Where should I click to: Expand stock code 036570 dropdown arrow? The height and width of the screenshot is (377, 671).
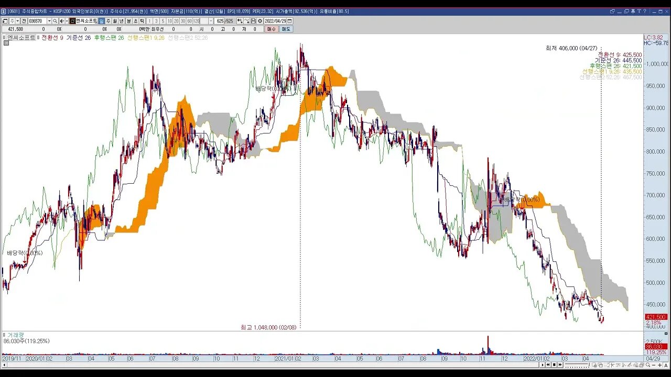[x=49, y=21]
